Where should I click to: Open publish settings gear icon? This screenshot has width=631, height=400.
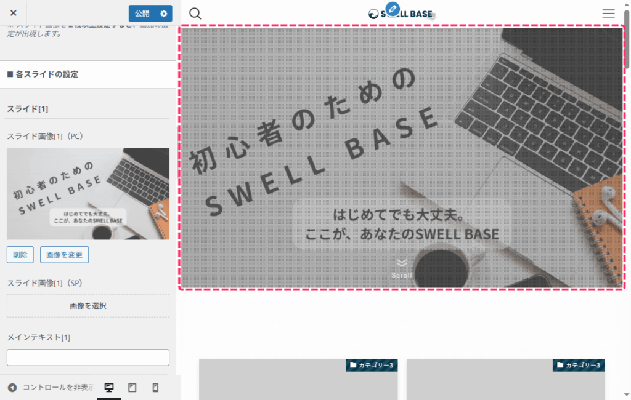164,14
